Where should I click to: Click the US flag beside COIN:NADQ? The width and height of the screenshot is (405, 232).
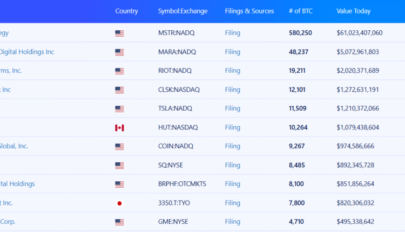(x=119, y=147)
